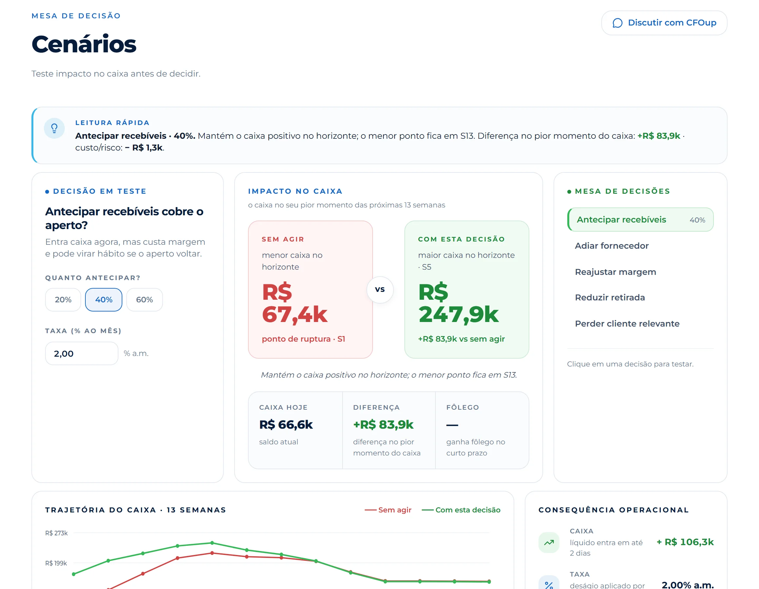Click the R$ 67,4k amount

coord(295,303)
